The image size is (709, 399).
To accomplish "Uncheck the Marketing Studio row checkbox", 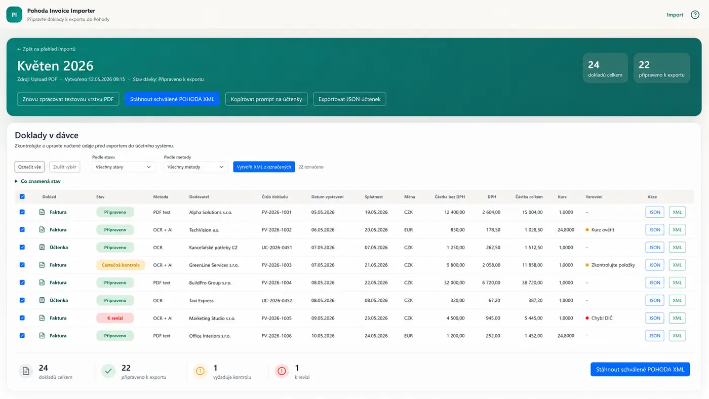I will 22,318.
